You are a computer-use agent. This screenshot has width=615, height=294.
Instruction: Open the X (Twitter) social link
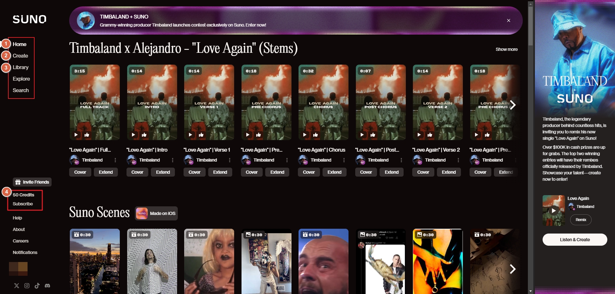pyautogui.click(x=17, y=286)
